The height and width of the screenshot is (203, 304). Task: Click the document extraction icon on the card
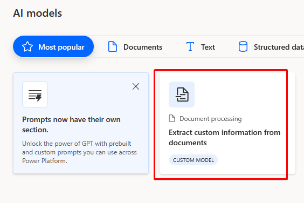click(182, 94)
